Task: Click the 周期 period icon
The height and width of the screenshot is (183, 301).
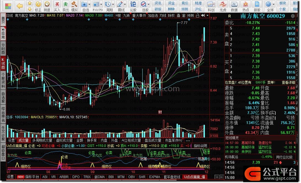Action: coord(108,4)
